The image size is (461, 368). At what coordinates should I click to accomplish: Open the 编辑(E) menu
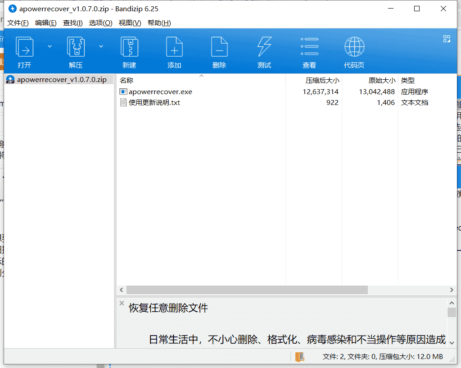tap(45, 23)
